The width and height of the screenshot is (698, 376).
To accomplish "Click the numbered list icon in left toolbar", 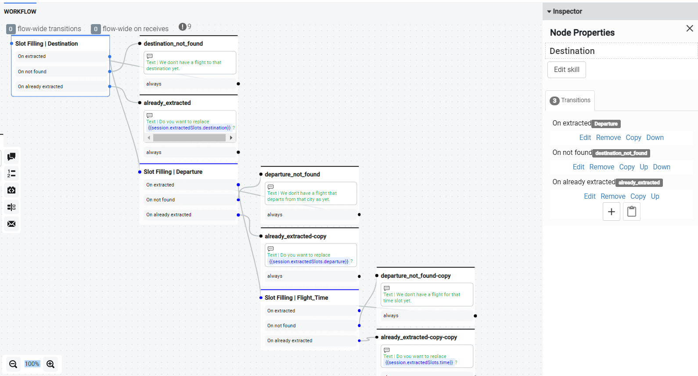I will pyautogui.click(x=11, y=173).
